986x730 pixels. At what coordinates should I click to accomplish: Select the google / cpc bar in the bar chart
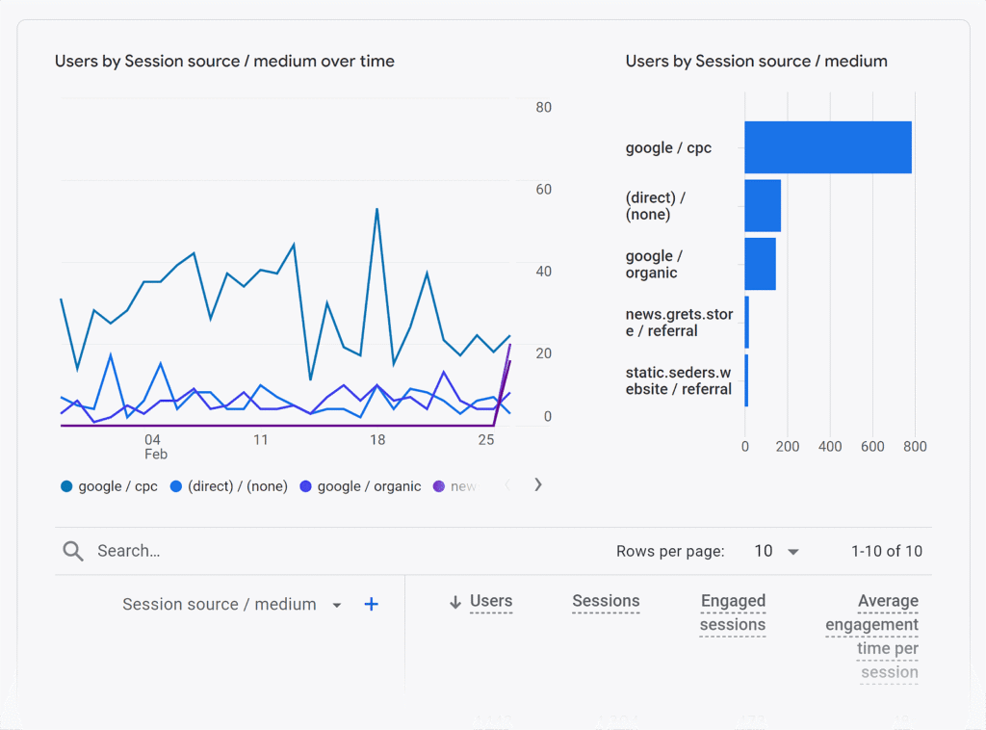[828, 147]
